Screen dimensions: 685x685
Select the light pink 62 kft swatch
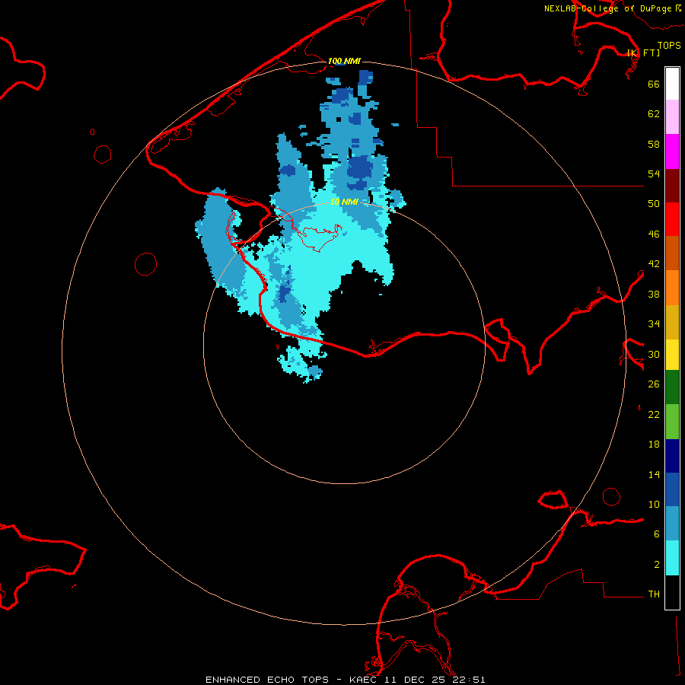click(672, 117)
